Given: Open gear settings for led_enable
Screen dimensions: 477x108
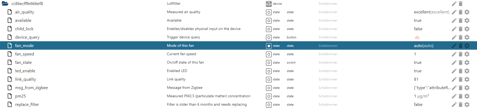Looking at the screenshot, I should coord(467,71).
